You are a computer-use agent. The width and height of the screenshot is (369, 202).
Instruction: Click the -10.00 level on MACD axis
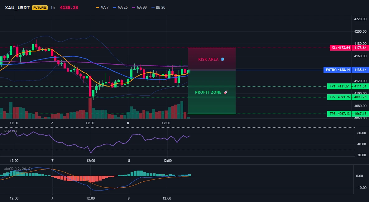(361, 188)
